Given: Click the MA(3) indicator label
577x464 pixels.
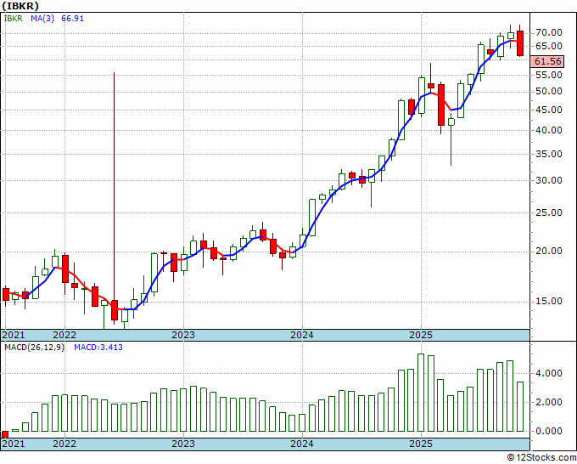Looking at the screenshot, I should click(x=42, y=19).
